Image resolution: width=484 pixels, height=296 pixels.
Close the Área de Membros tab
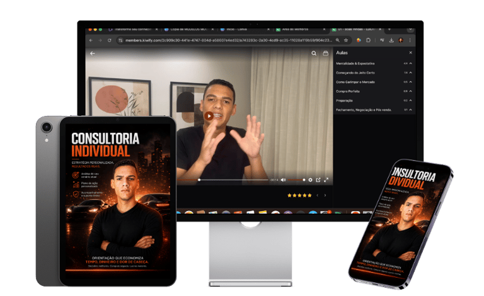(x=324, y=30)
